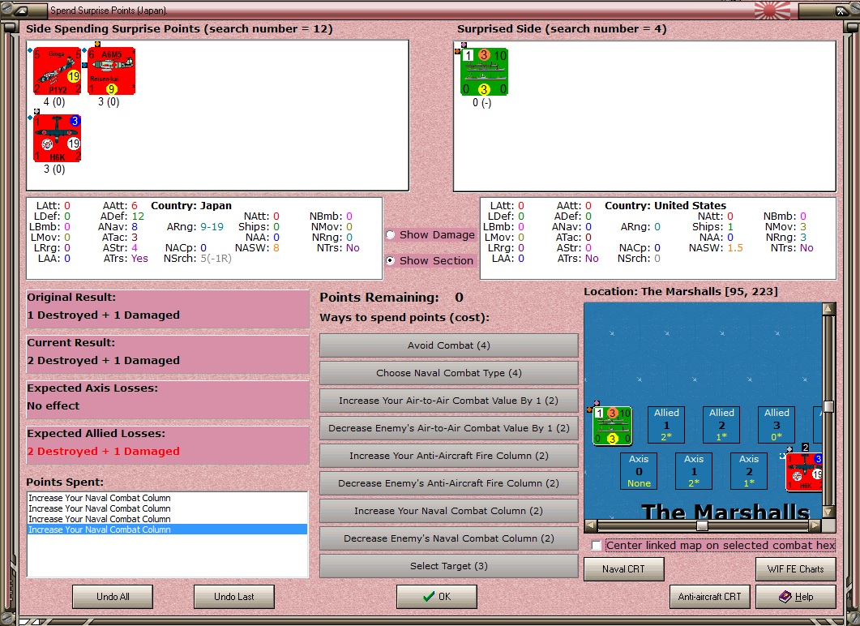Click Decrease Enemy's Anti-Aircraft Fire Column

click(x=449, y=482)
